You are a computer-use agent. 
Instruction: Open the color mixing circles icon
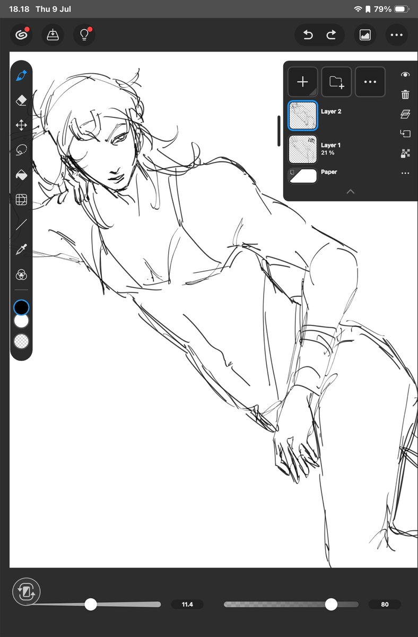tap(21, 274)
